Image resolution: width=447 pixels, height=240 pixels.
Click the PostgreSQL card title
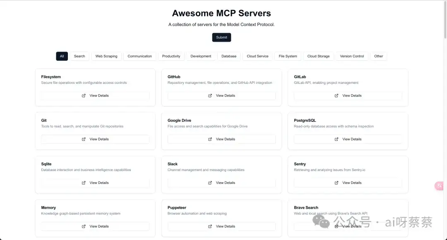click(x=305, y=121)
